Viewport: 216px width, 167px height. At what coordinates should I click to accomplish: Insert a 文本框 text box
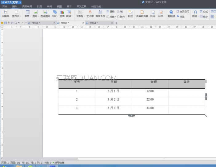80,14
